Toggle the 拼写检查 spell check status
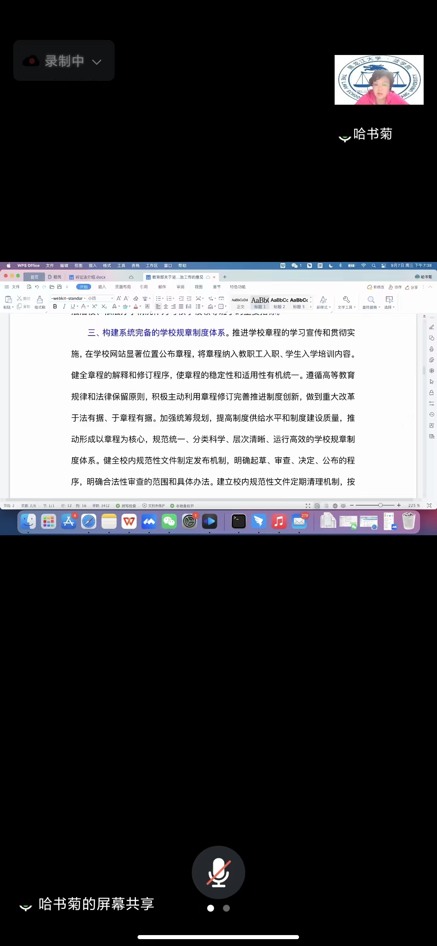Screen dimensions: 437x946 click(x=126, y=506)
